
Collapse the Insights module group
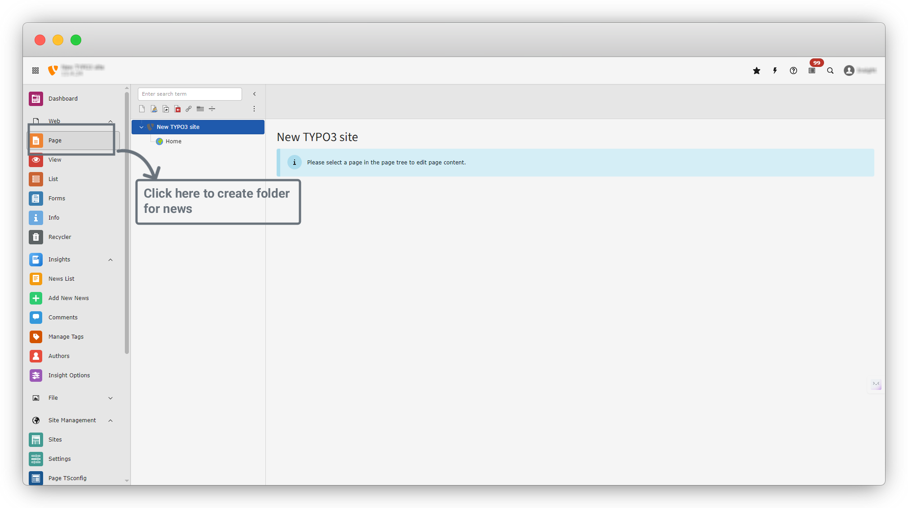coord(110,260)
